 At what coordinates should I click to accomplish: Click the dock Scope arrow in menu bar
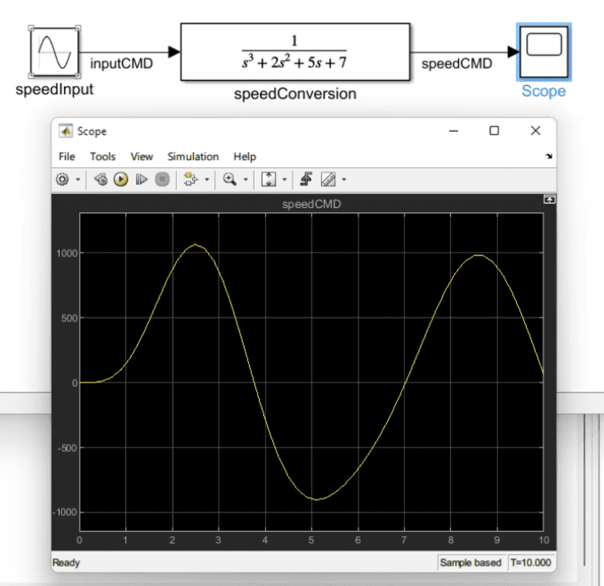(x=549, y=157)
